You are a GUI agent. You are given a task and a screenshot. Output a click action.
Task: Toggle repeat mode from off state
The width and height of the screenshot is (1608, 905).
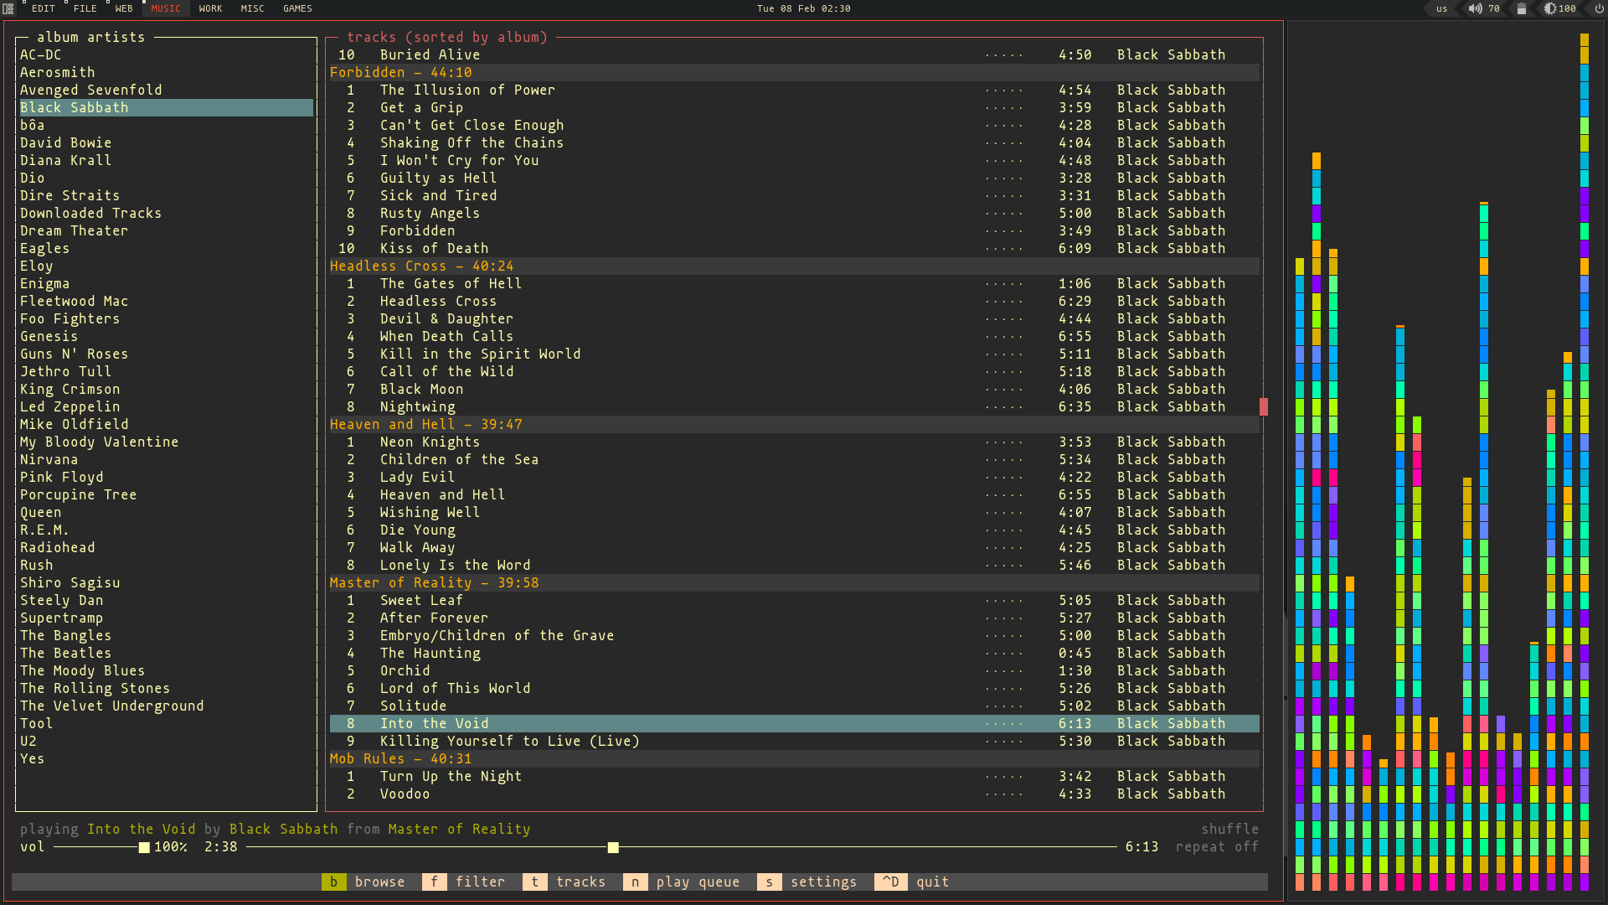click(x=1217, y=846)
